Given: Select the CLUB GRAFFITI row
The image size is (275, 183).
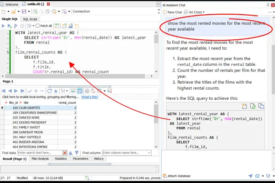Looking at the screenshot, I should [x=40, y=108].
